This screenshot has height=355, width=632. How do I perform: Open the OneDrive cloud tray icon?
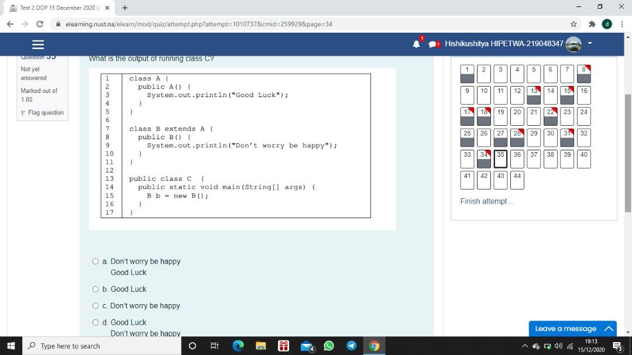click(x=536, y=346)
